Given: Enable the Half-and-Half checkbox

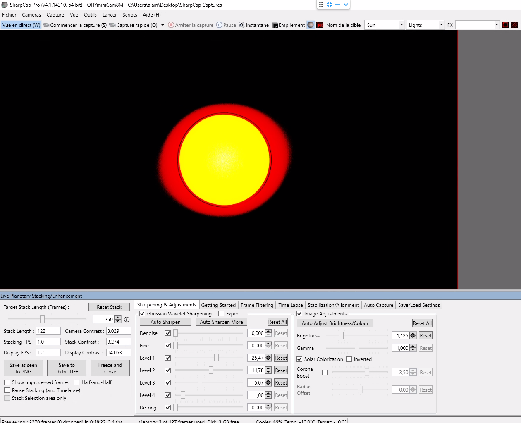Looking at the screenshot, I should point(76,382).
